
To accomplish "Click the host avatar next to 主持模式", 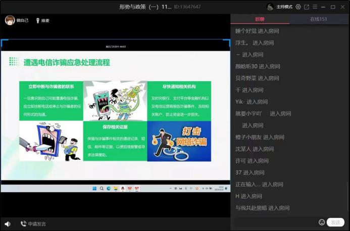I will (270, 7).
